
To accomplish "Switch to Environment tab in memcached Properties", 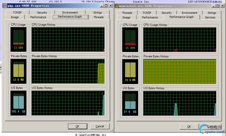I will click(x=190, y=13).
